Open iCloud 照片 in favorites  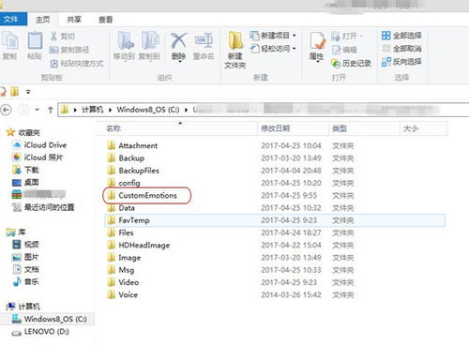pos(38,157)
